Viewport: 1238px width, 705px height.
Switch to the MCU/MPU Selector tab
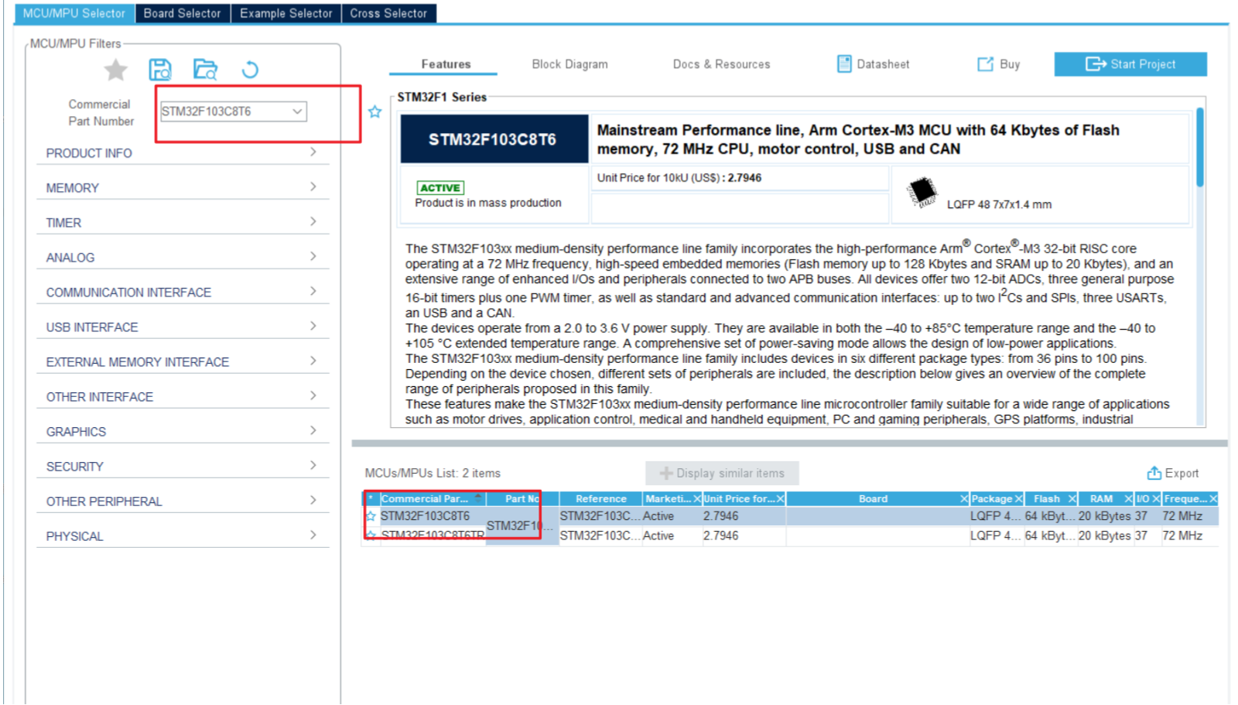(74, 13)
